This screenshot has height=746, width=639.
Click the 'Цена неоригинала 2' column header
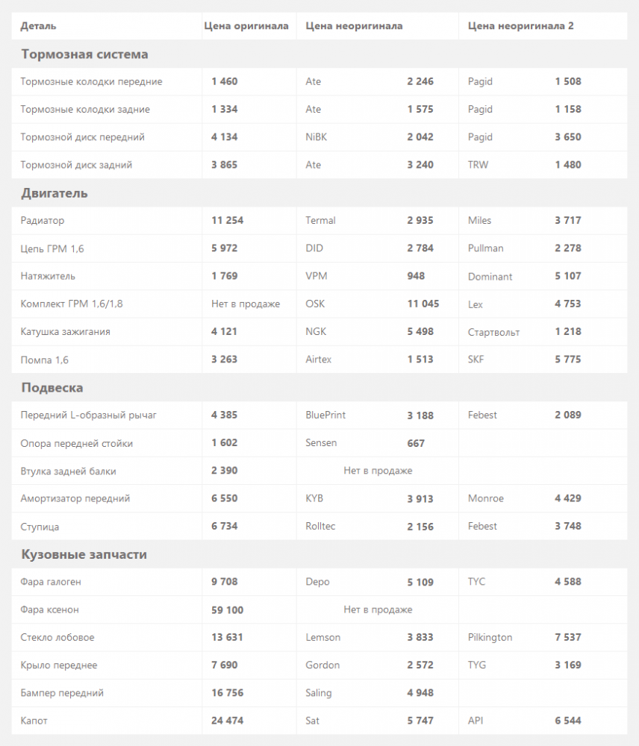520,26
